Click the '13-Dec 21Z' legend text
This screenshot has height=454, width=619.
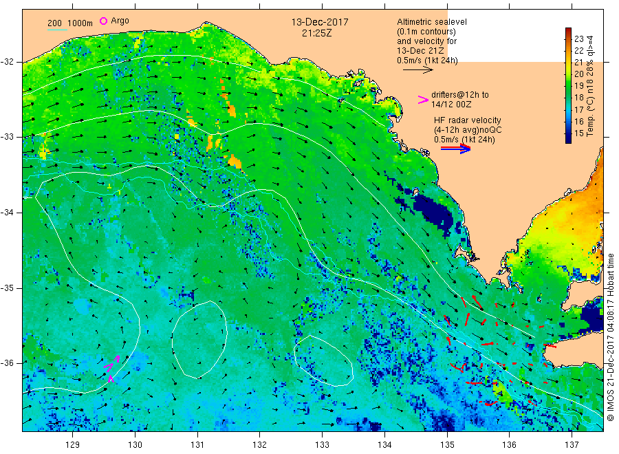tap(420, 51)
